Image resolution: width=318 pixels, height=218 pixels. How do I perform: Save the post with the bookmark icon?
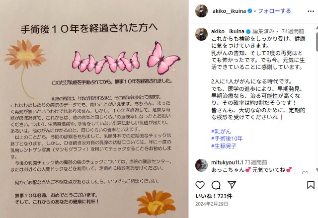click(x=311, y=185)
